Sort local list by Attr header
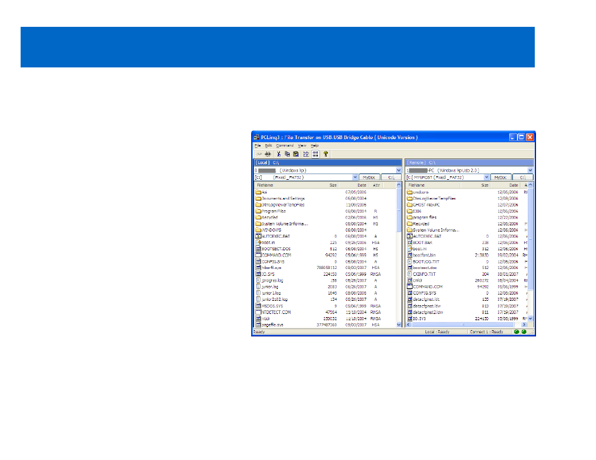The height and width of the screenshot is (460, 596). tap(375, 185)
